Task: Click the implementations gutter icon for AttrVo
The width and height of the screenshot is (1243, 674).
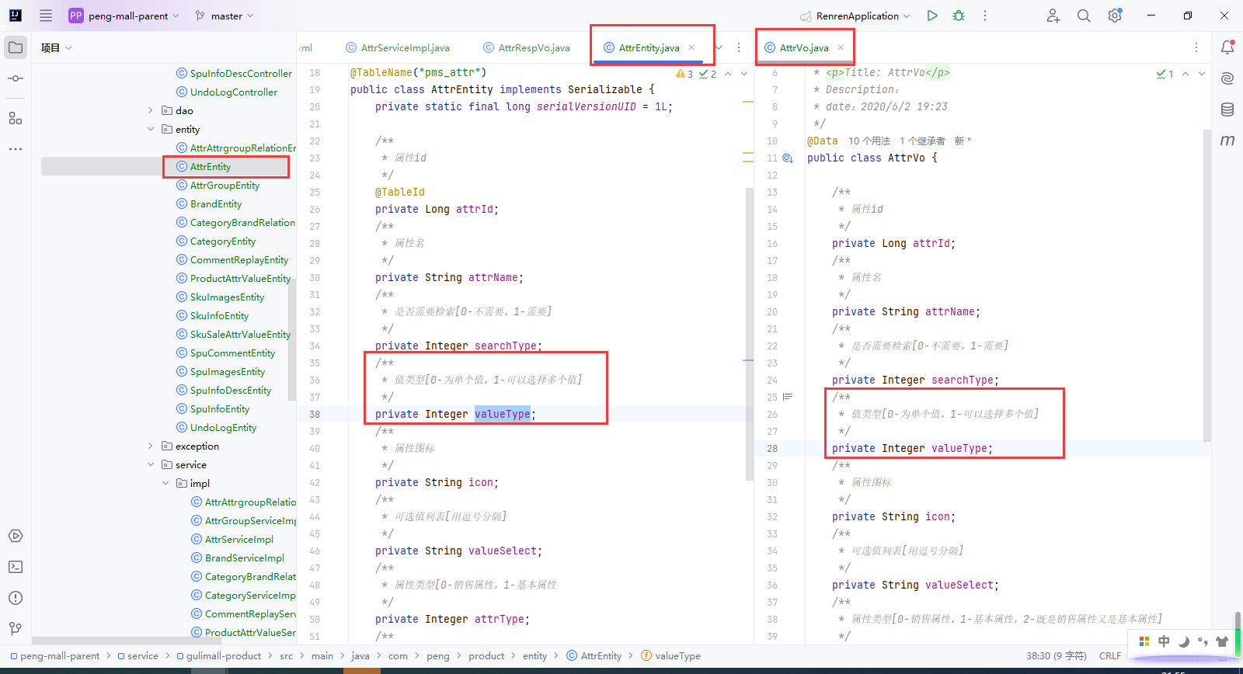Action: coord(788,158)
